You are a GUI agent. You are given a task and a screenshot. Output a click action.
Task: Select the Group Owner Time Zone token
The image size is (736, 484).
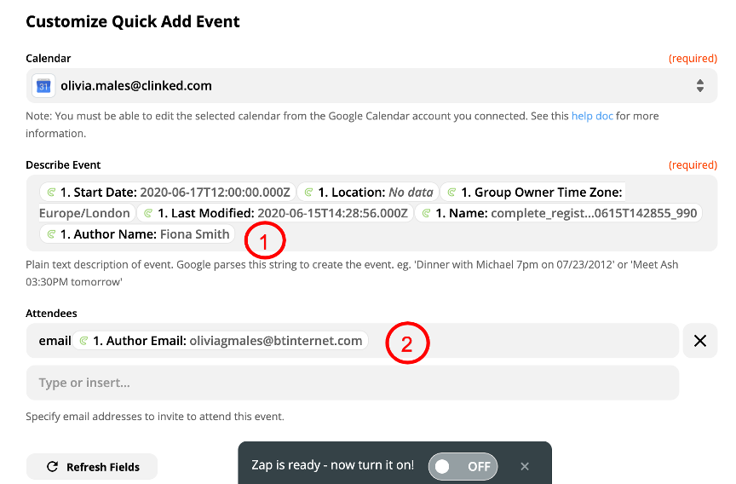tap(532, 193)
